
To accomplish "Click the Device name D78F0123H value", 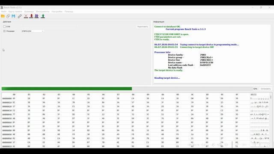I will [x=206, y=62].
